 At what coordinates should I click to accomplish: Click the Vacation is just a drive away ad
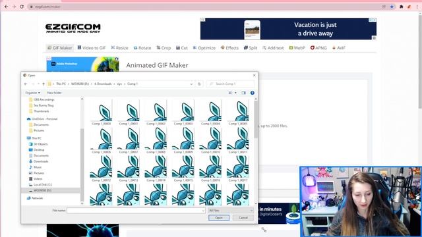(x=288, y=29)
